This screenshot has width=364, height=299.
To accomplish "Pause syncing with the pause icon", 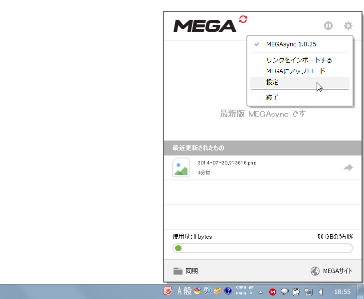I will [328, 25].
